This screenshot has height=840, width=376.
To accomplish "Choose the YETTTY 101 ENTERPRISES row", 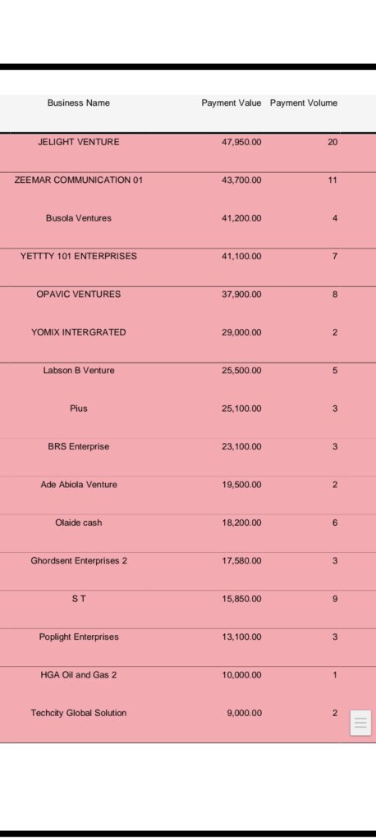I will (188, 267).
